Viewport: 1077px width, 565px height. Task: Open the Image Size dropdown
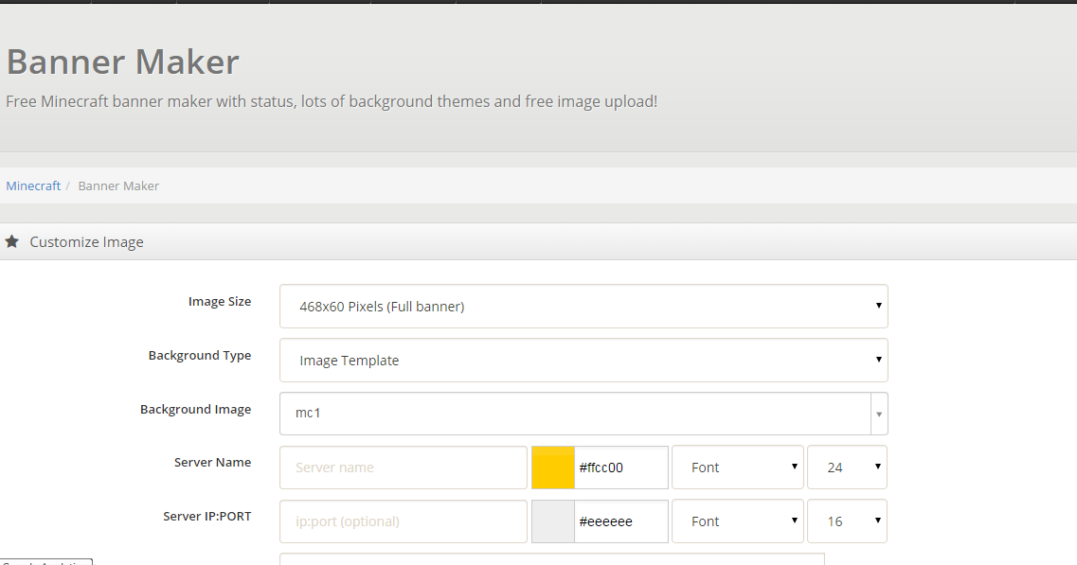point(583,307)
